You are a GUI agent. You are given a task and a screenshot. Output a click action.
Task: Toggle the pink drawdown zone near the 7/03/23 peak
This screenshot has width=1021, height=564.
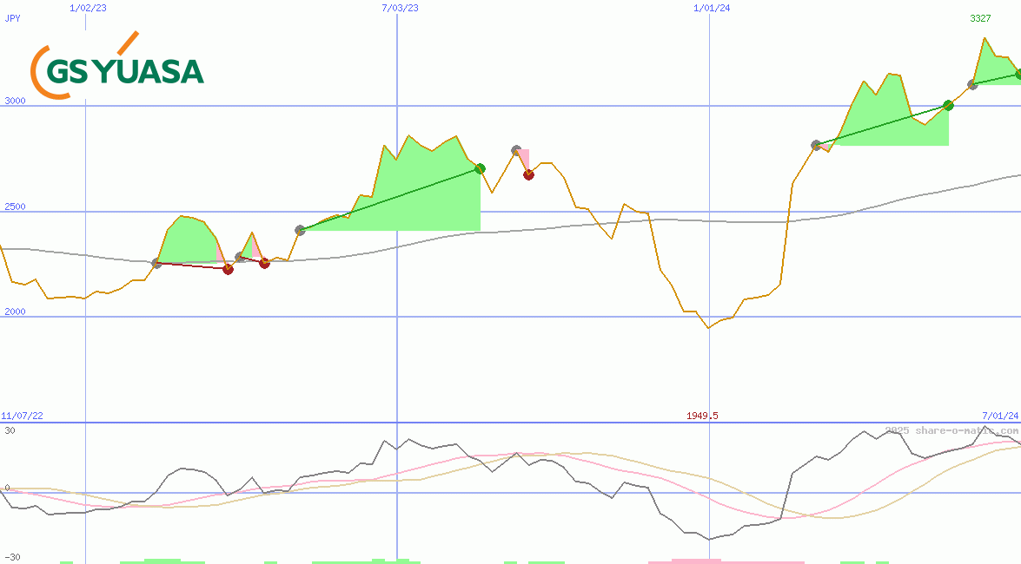[522, 156]
